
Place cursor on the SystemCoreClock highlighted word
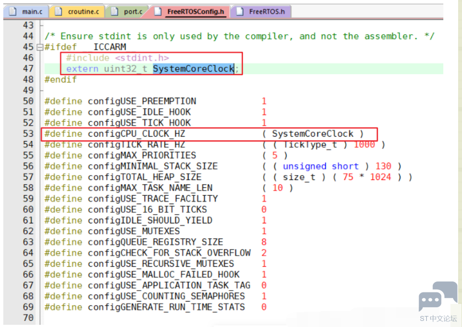[193, 69]
